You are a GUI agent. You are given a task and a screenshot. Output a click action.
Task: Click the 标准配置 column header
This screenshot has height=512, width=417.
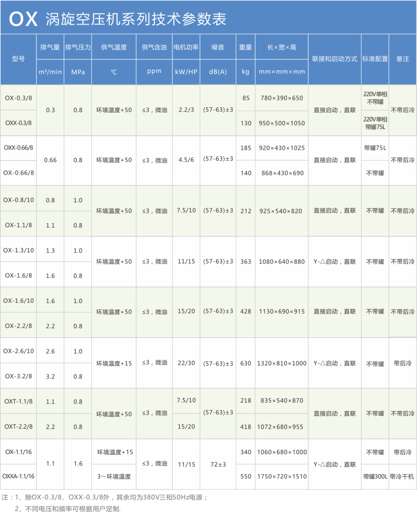tap(375, 59)
